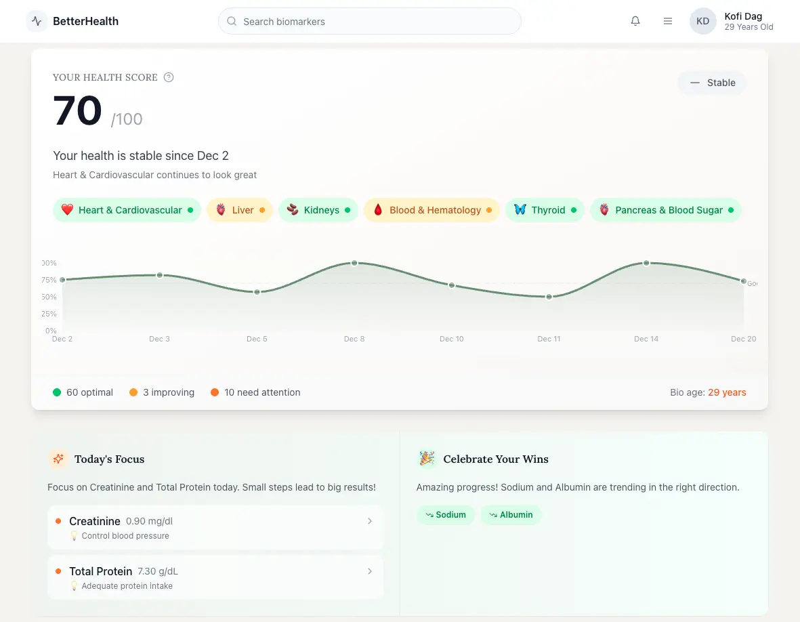Click the KD profile avatar

click(702, 21)
